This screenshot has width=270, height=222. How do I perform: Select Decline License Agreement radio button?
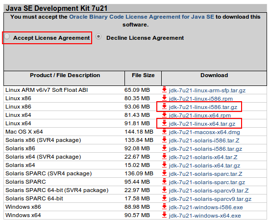click(x=98, y=37)
